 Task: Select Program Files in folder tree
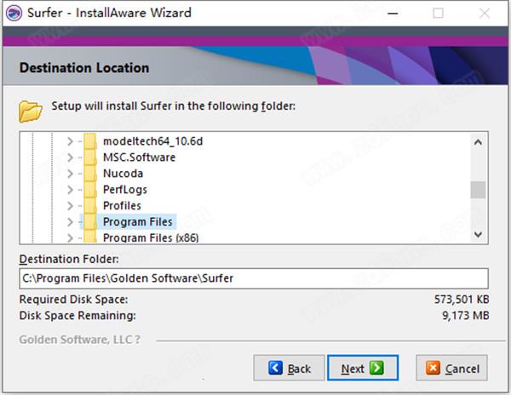point(137,221)
